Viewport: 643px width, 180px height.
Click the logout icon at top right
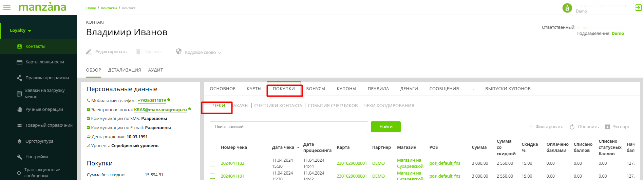click(638, 8)
